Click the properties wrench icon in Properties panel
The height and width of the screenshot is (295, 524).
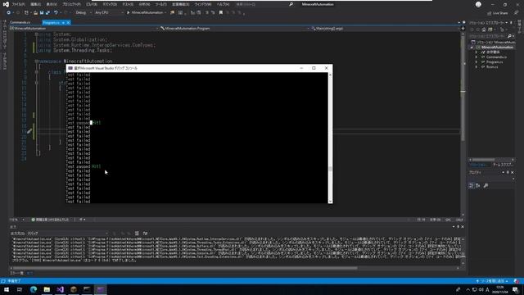[x=486, y=186]
